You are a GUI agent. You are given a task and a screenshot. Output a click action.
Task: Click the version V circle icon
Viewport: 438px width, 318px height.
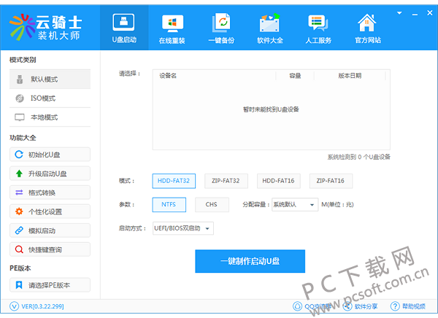tap(15, 306)
